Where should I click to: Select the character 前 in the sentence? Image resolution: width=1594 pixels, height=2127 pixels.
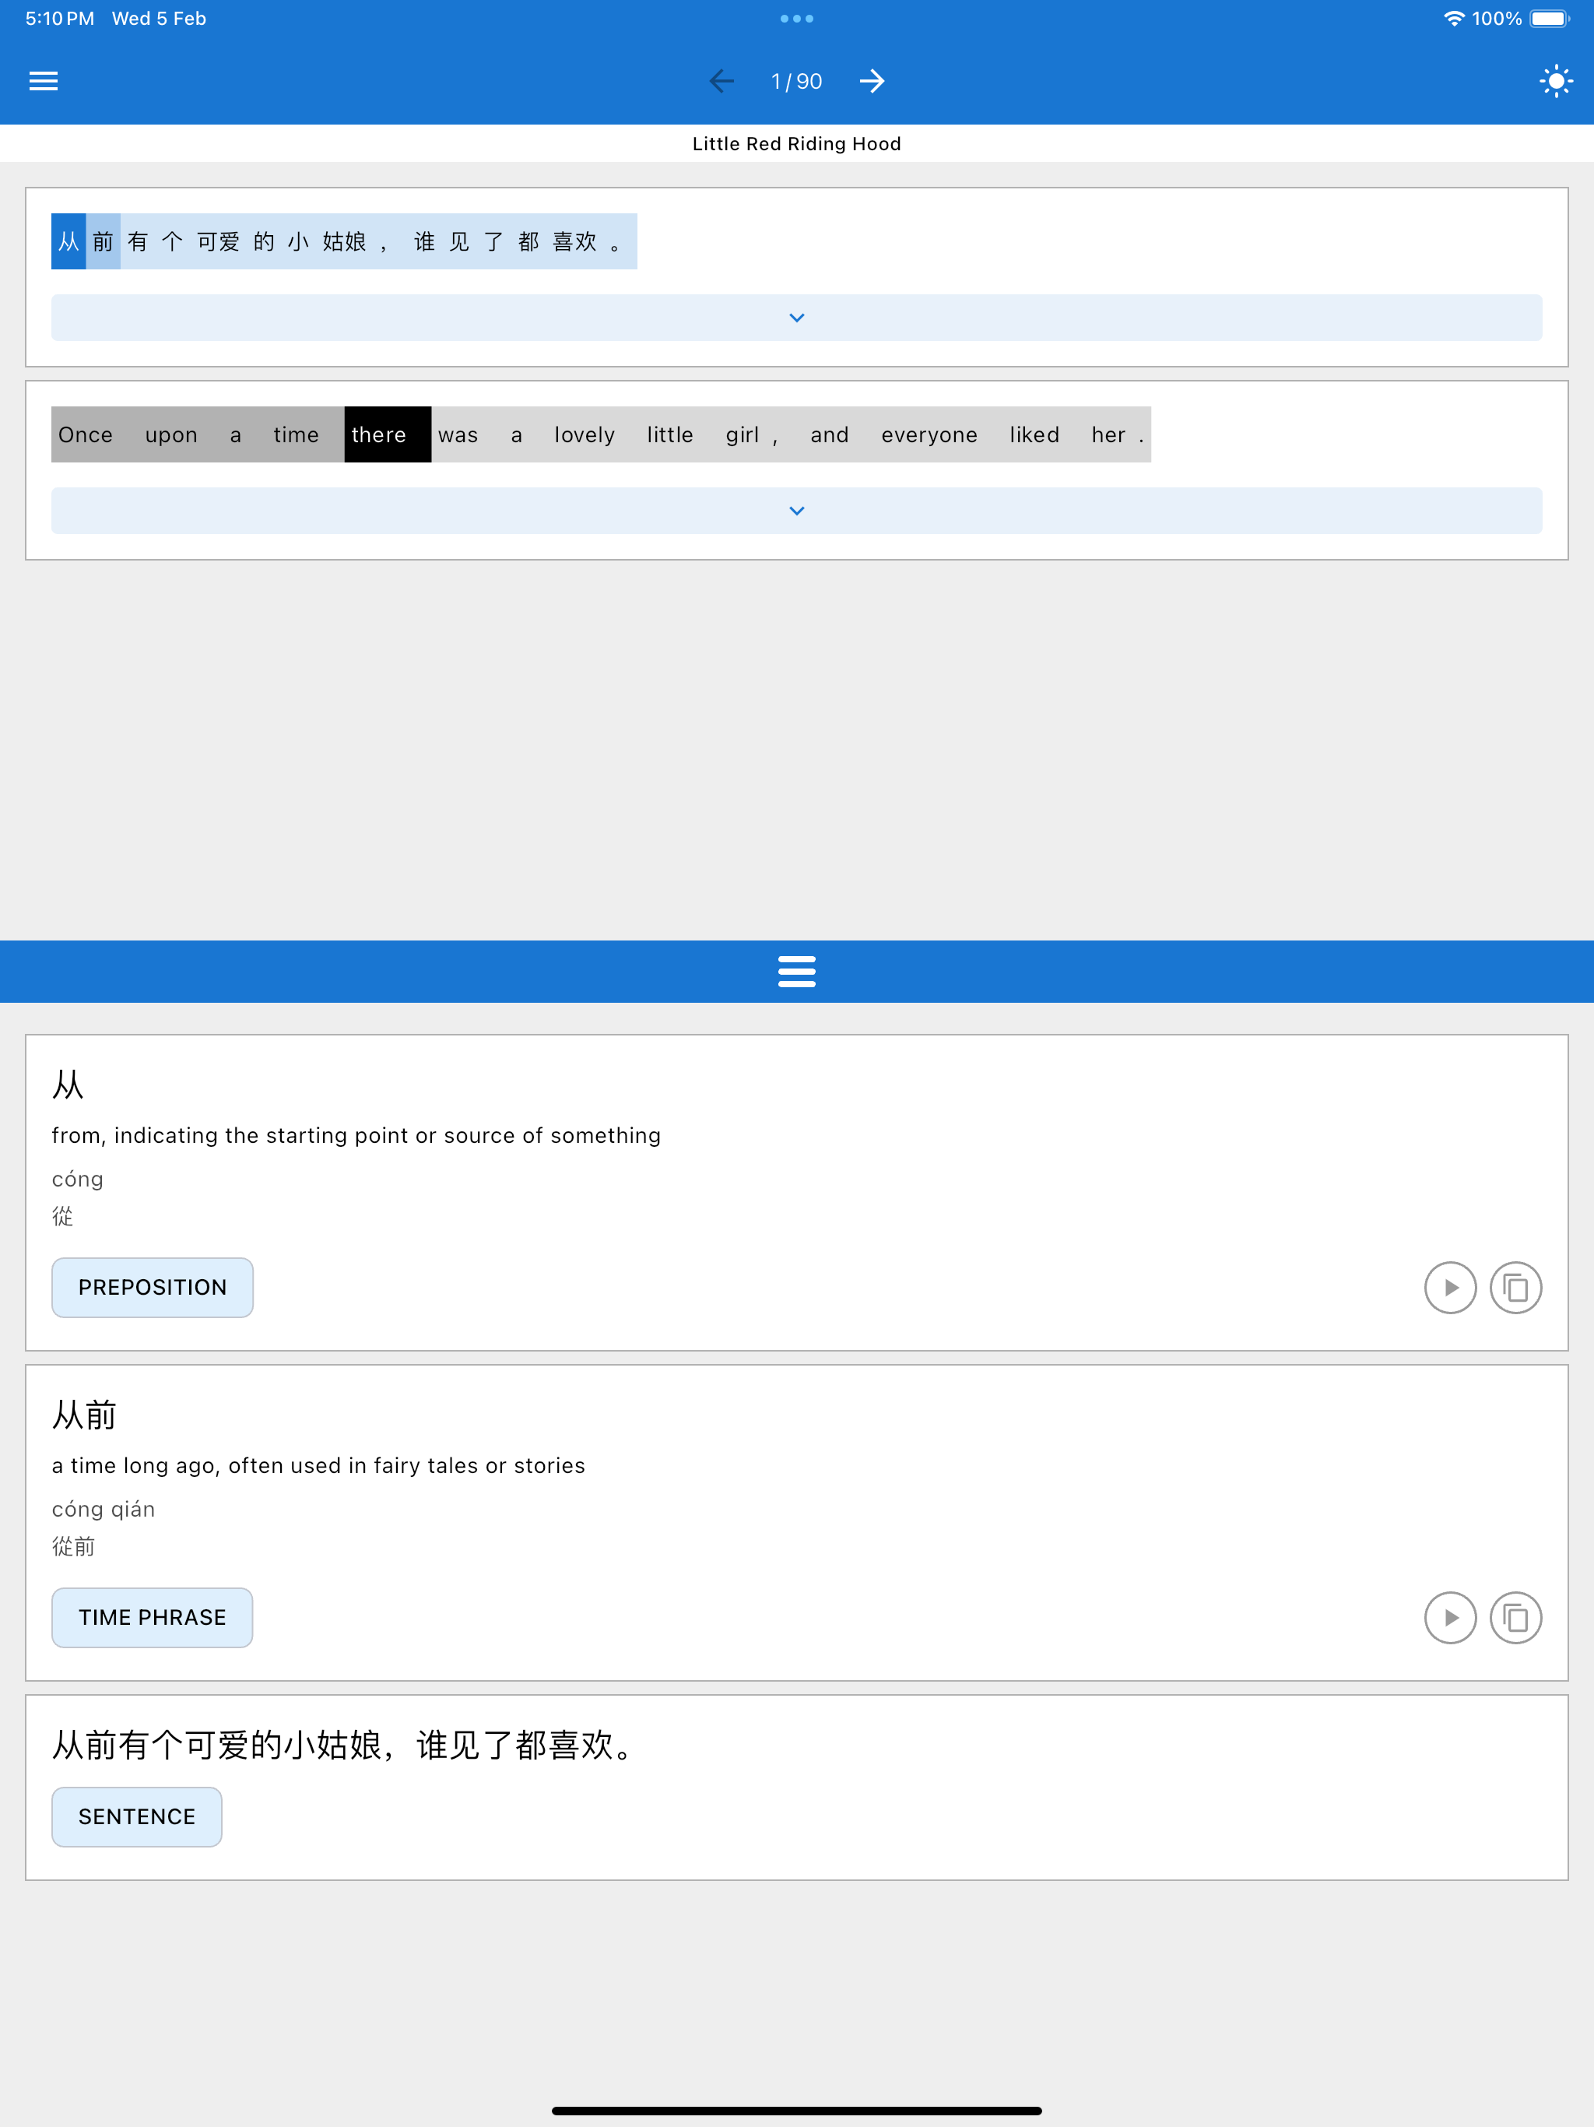(103, 241)
